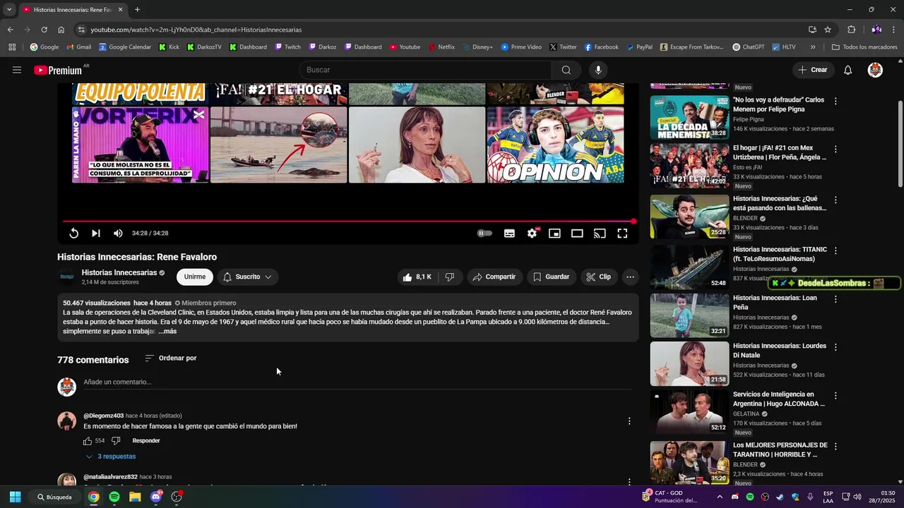The width and height of the screenshot is (904, 508).
Task: Click the YouTube Premium logo
Action: (x=58, y=70)
